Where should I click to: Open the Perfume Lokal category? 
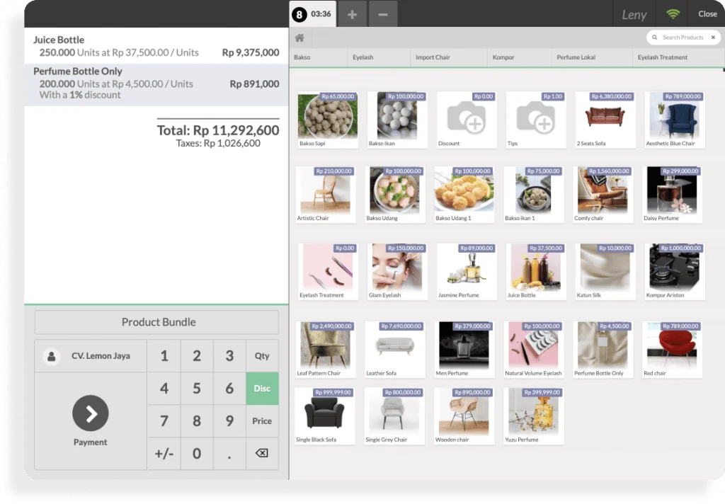576,57
